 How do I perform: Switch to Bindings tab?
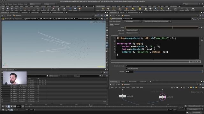(117, 25)
